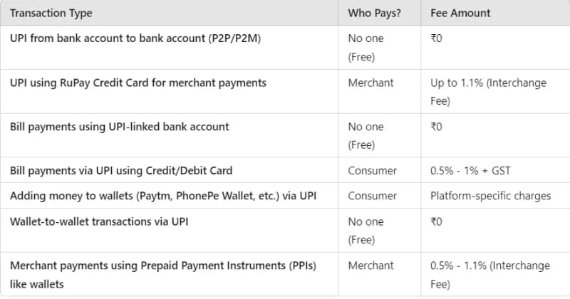Select the "0.5% - 1% + GST" fee cell
This screenshot has height=299, width=570.
[x=471, y=171]
